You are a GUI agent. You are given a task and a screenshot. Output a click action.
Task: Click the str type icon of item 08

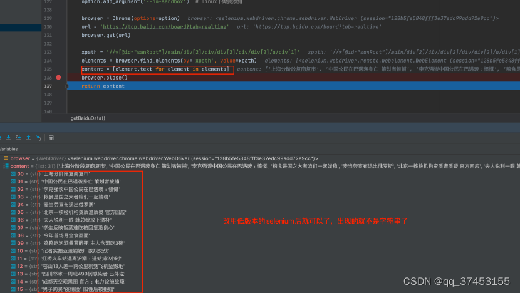point(13,235)
